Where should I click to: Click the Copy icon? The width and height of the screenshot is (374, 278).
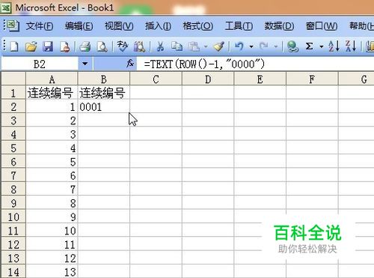pos(177,46)
